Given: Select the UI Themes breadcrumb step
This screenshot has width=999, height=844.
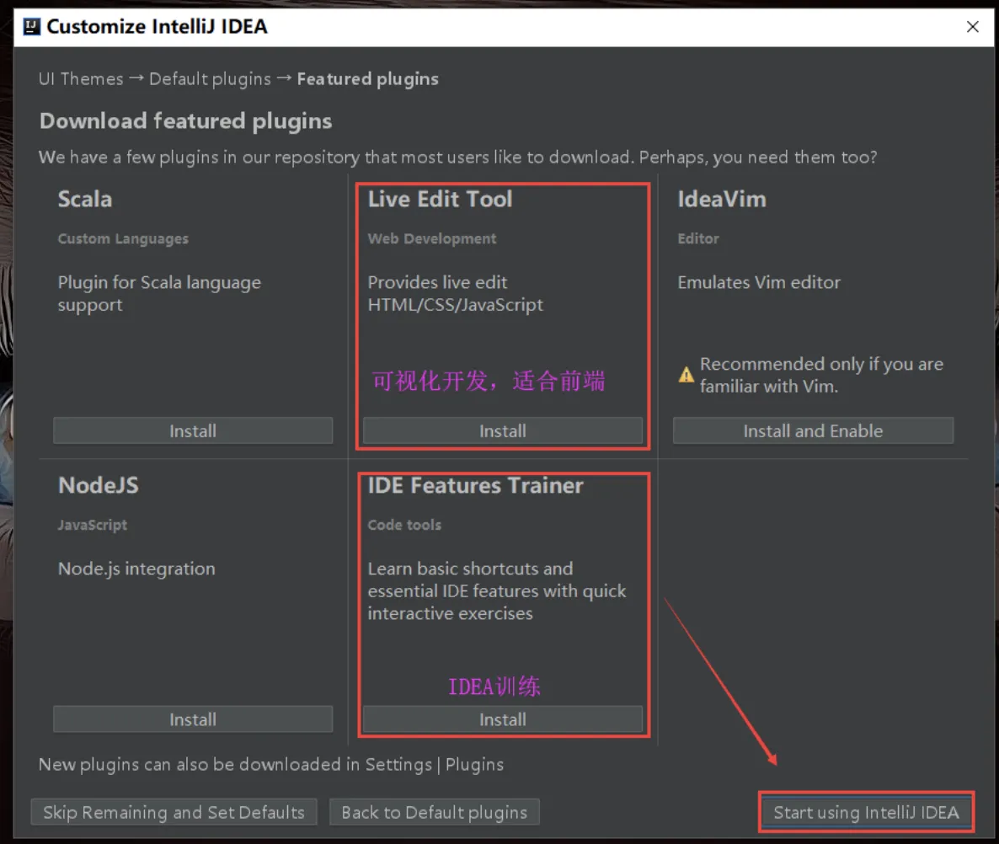Looking at the screenshot, I should coord(81,79).
